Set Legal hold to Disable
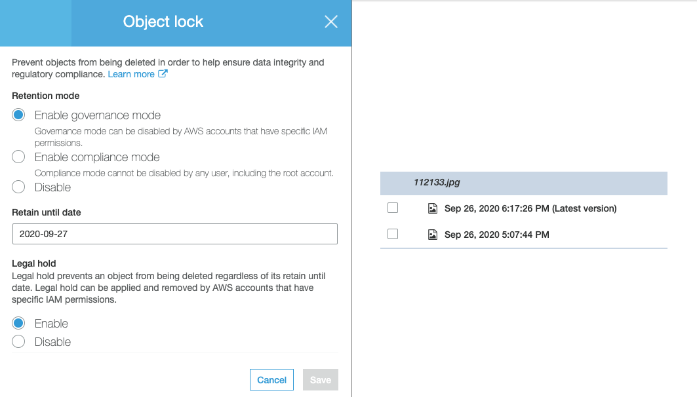 pyautogui.click(x=19, y=342)
